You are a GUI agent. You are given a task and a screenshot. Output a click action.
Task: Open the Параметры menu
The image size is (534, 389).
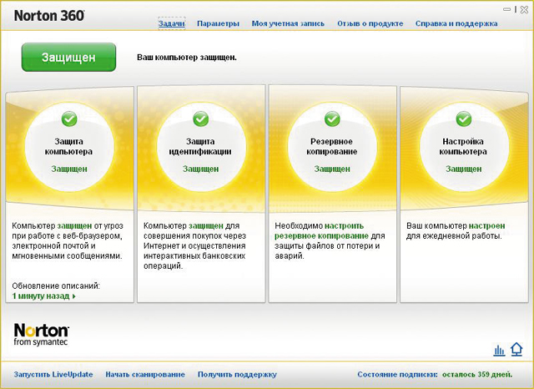218,23
